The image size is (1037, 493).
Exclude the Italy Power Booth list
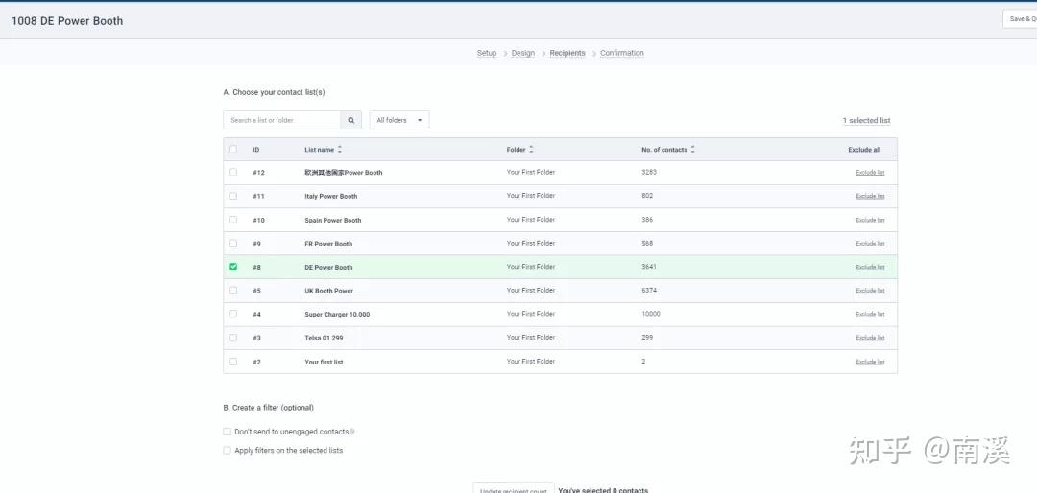tap(870, 197)
